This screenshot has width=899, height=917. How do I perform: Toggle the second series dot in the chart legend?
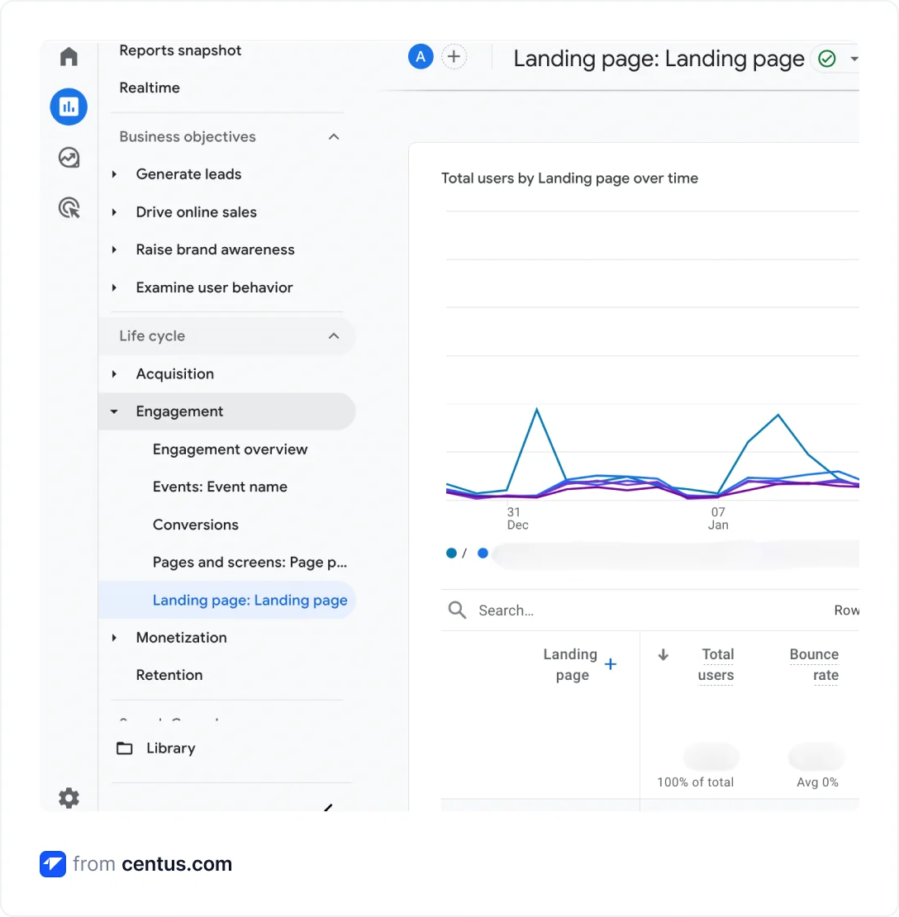[x=483, y=553]
